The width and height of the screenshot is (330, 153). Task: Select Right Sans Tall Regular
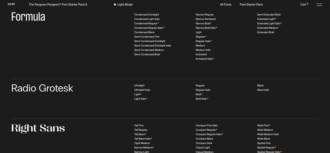pyautogui.click(x=141, y=130)
